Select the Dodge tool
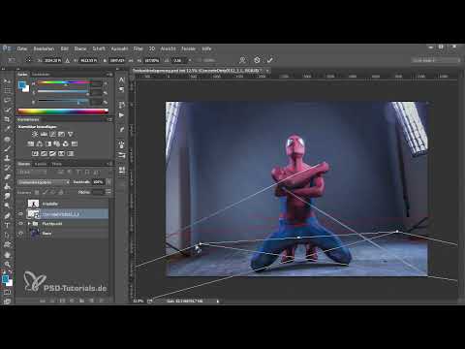This screenshot has height=349, width=465. (7, 206)
